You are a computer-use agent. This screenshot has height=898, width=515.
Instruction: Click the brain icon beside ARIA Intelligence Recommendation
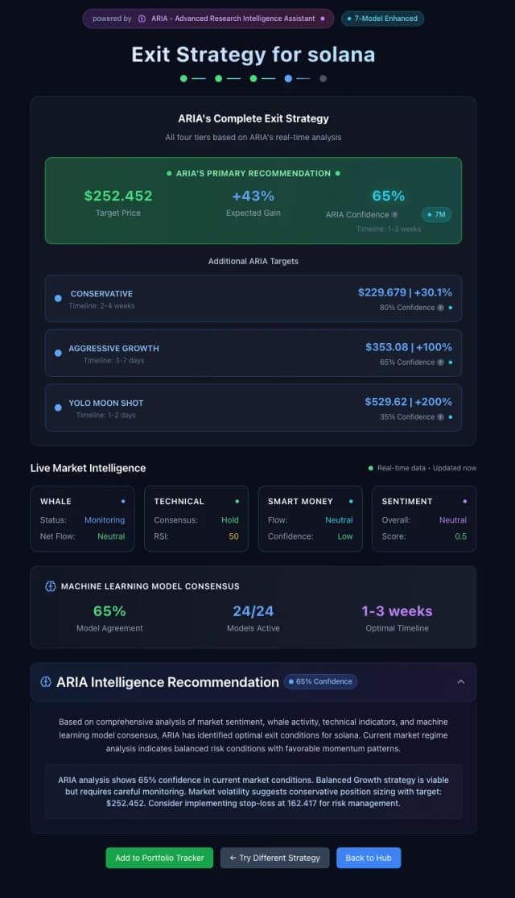pyautogui.click(x=46, y=682)
